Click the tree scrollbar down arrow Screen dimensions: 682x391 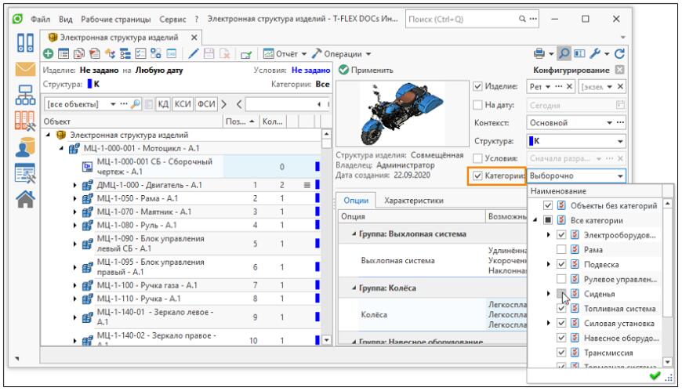(x=326, y=340)
